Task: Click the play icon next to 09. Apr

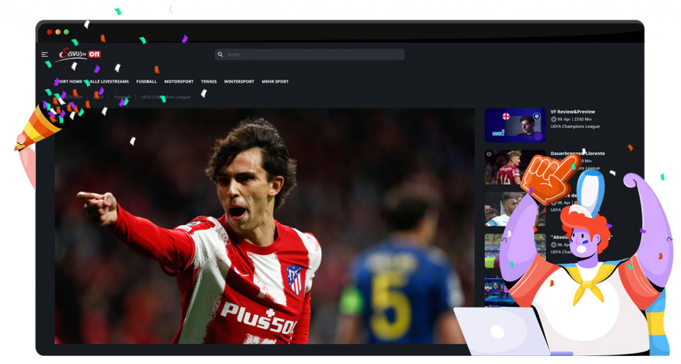Action: [553, 120]
